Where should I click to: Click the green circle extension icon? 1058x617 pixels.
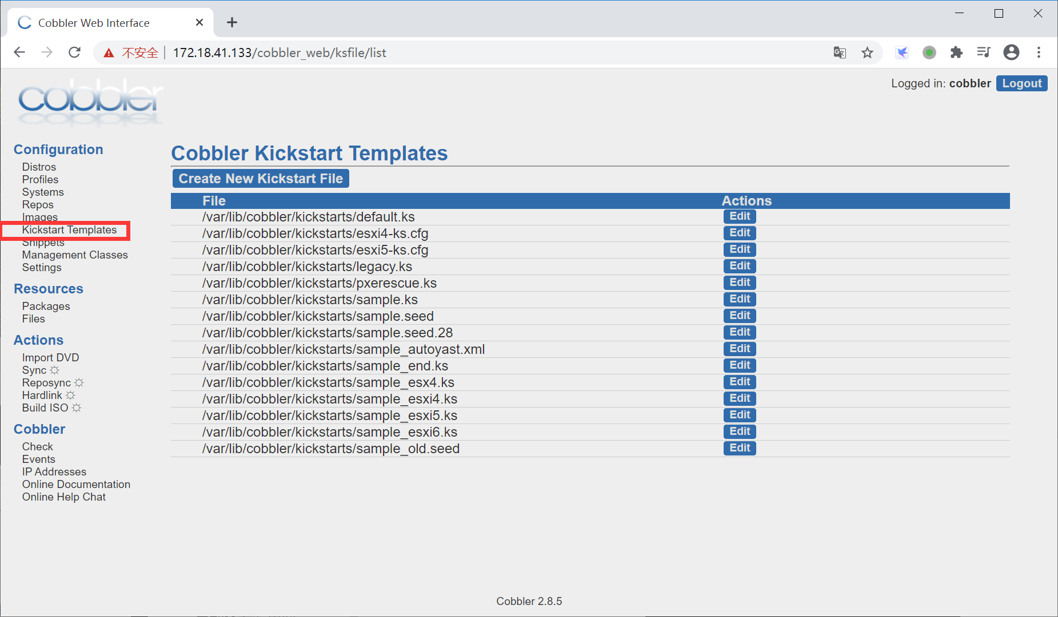[x=929, y=53]
